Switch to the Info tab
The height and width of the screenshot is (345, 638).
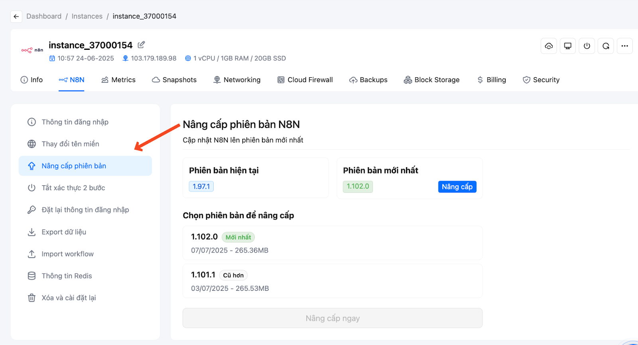point(32,80)
